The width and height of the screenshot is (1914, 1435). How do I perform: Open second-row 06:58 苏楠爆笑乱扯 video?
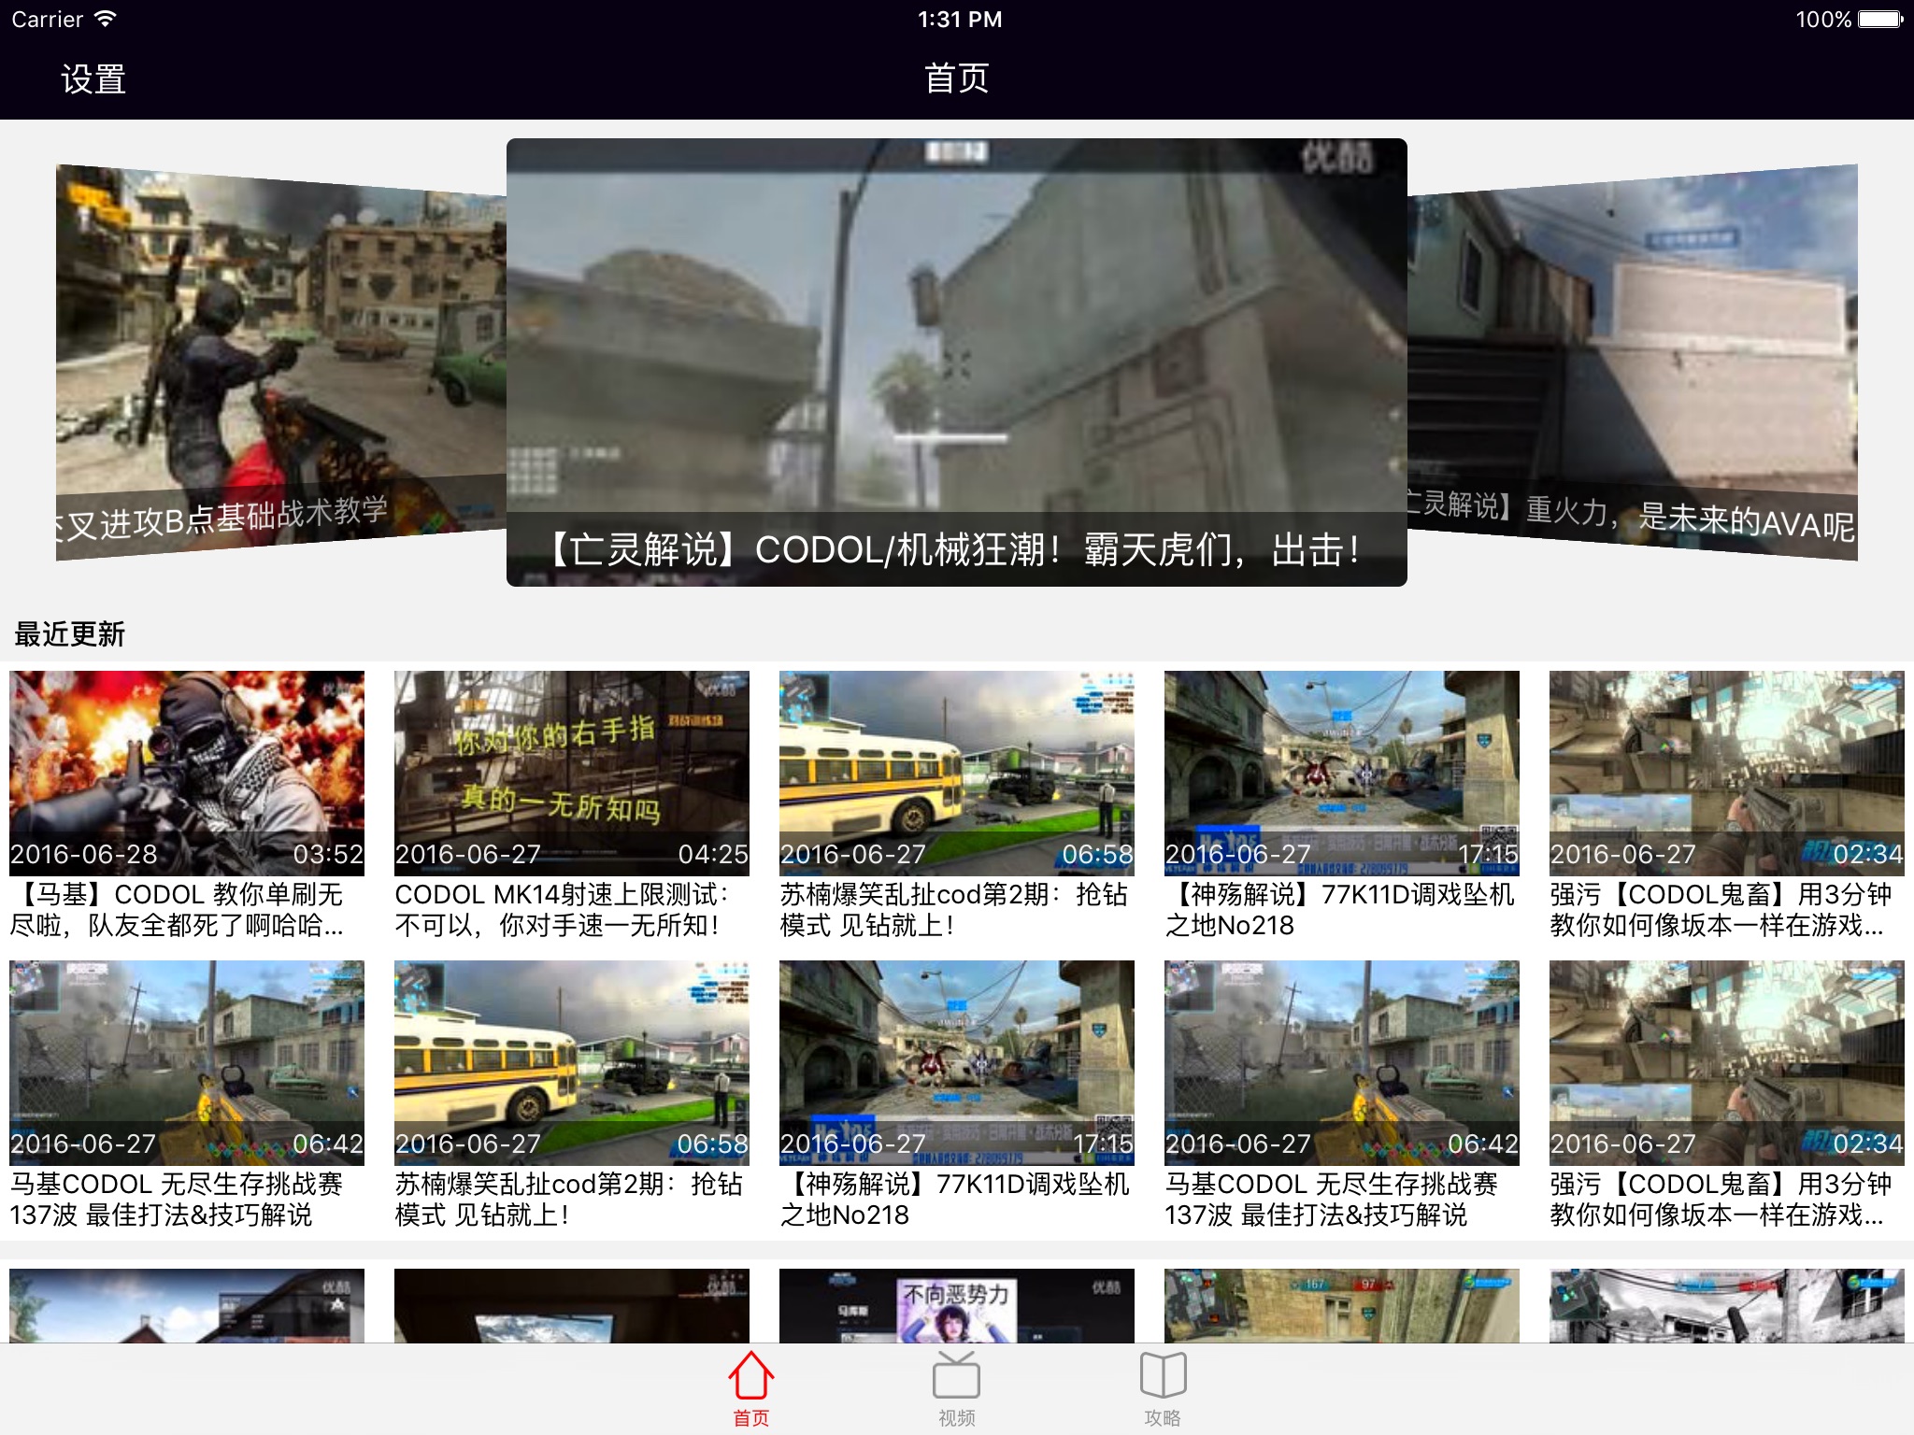coord(571,1061)
